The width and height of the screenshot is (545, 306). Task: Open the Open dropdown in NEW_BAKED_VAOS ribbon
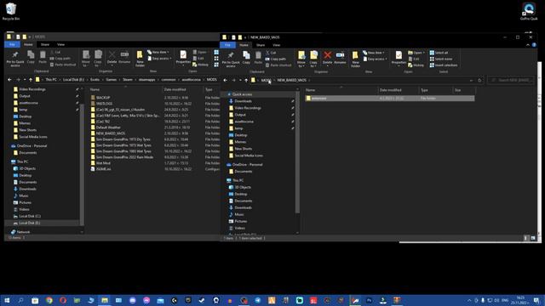click(416, 53)
